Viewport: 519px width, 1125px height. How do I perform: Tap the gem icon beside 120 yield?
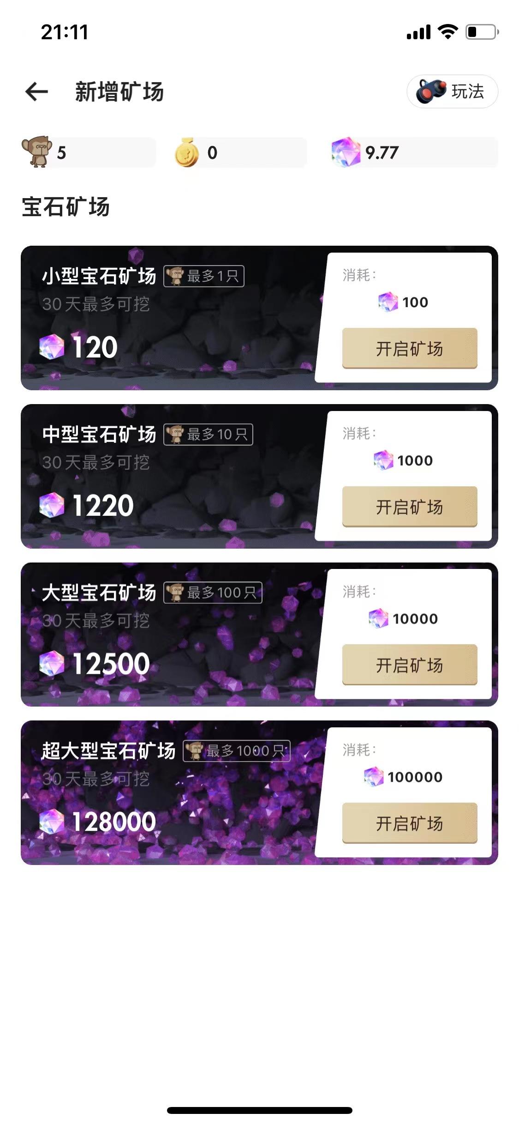coord(52,347)
